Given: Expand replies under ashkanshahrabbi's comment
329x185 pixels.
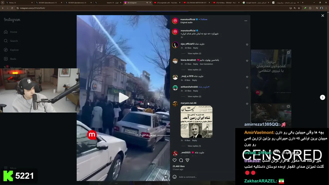Looking at the screenshot, I should pyautogui.click(x=194, y=96).
